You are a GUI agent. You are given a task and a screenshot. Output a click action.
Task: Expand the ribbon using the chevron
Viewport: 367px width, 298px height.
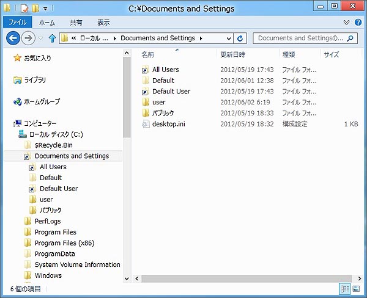tap(347, 23)
